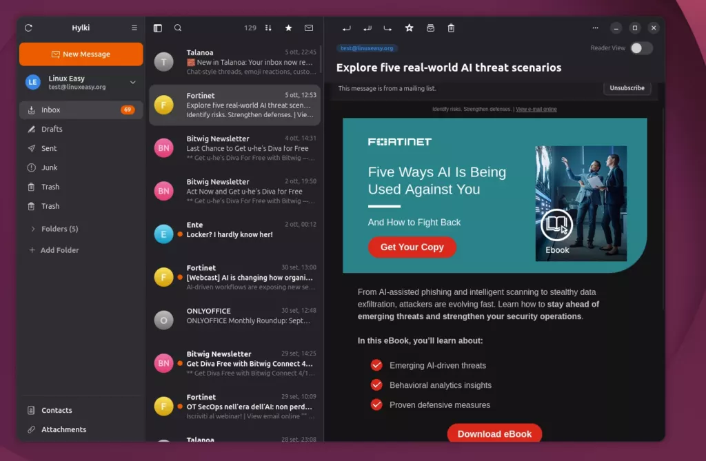Open the 'View e-mail online' link
This screenshot has width=706, height=461.
(536, 110)
